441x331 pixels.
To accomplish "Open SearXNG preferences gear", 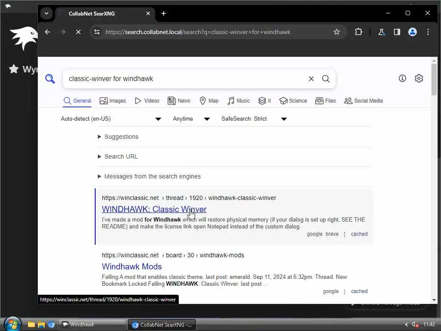I will pyautogui.click(x=419, y=78).
